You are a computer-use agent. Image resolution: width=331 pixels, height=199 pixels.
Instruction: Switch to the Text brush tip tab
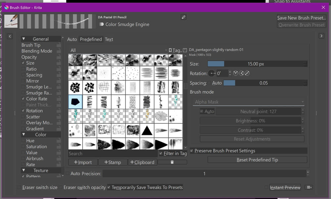[109, 39]
